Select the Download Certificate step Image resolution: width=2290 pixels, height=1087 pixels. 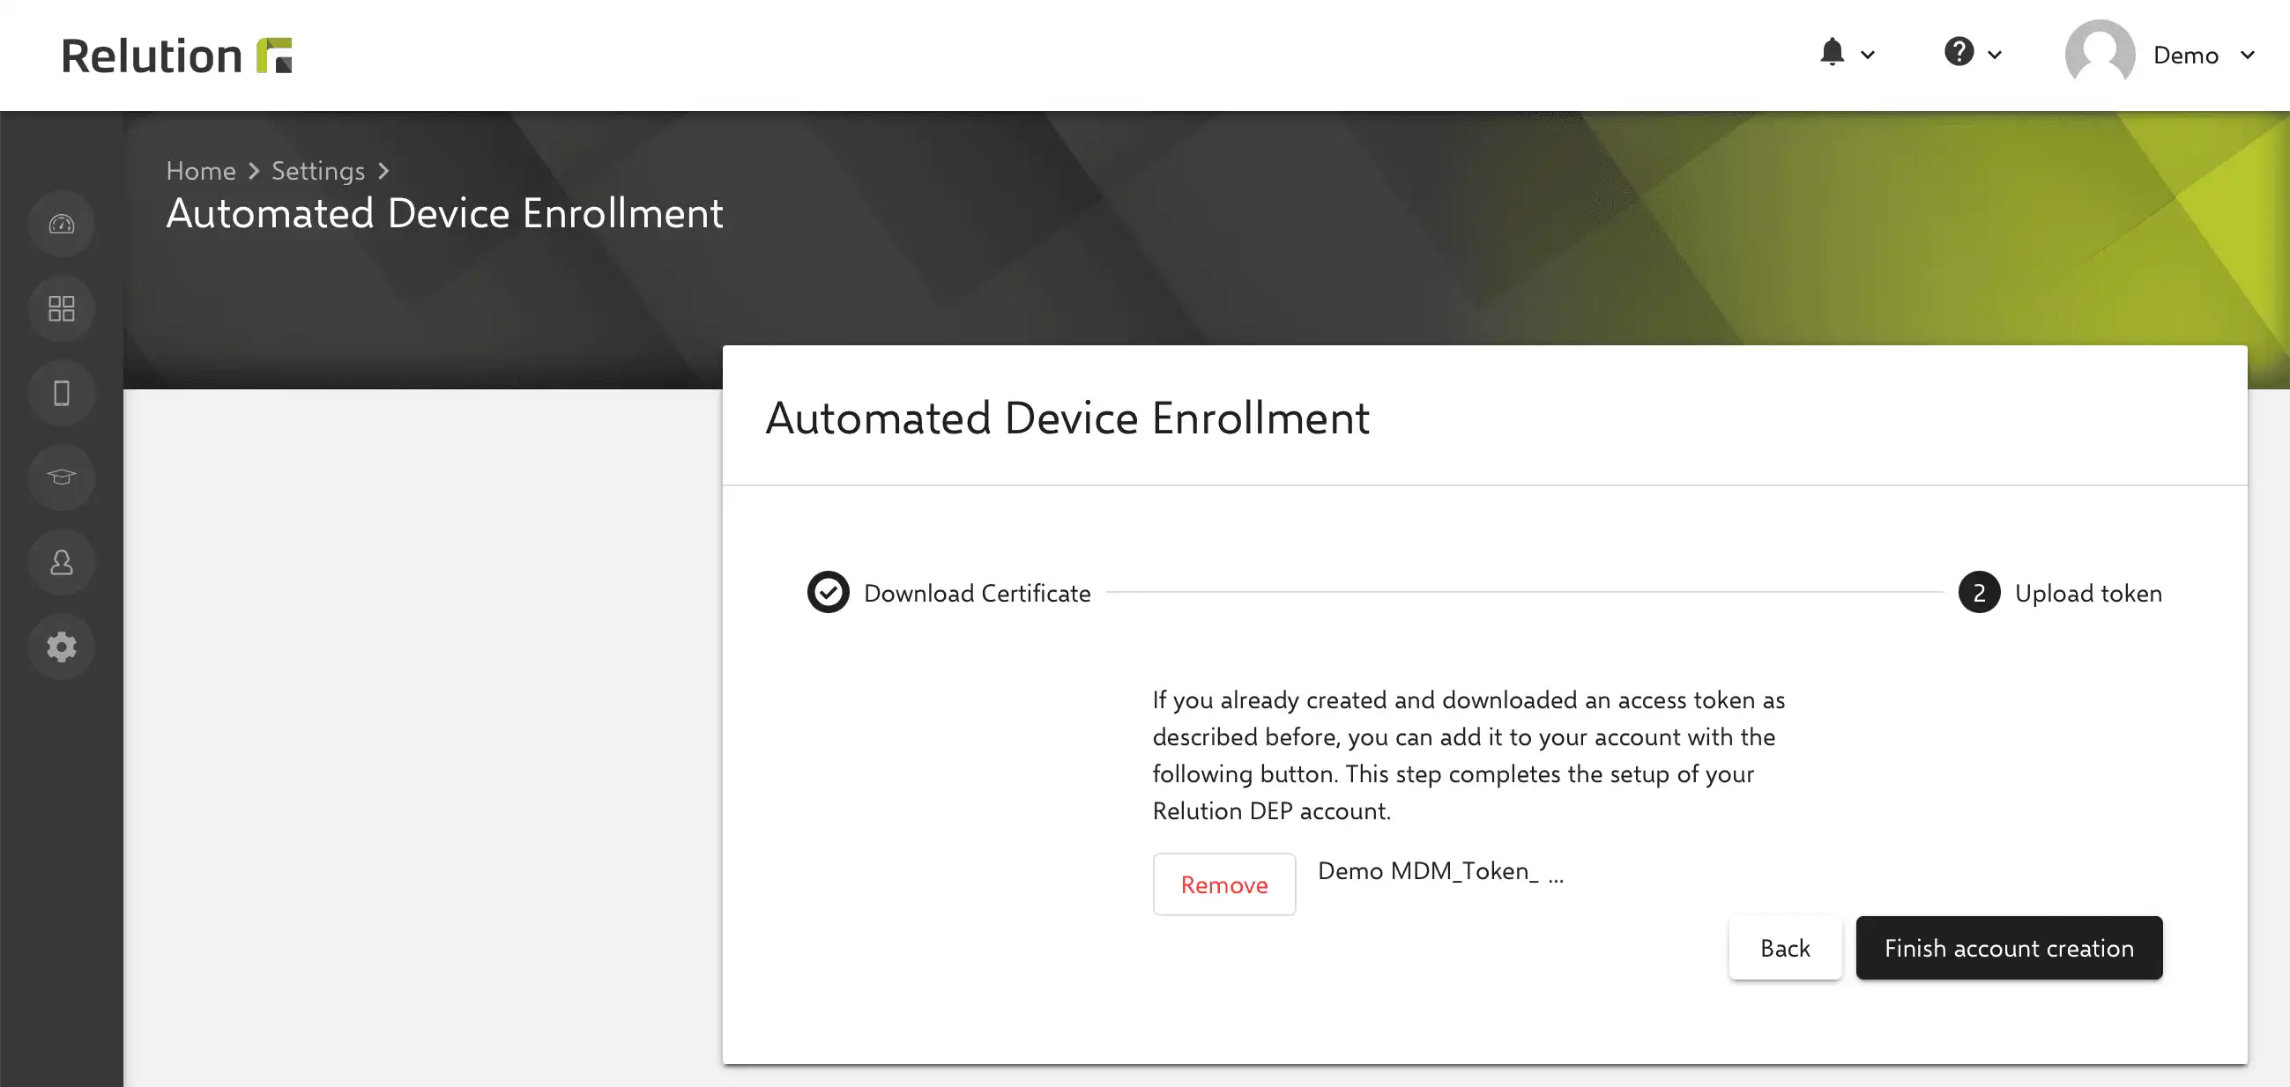coord(948,592)
